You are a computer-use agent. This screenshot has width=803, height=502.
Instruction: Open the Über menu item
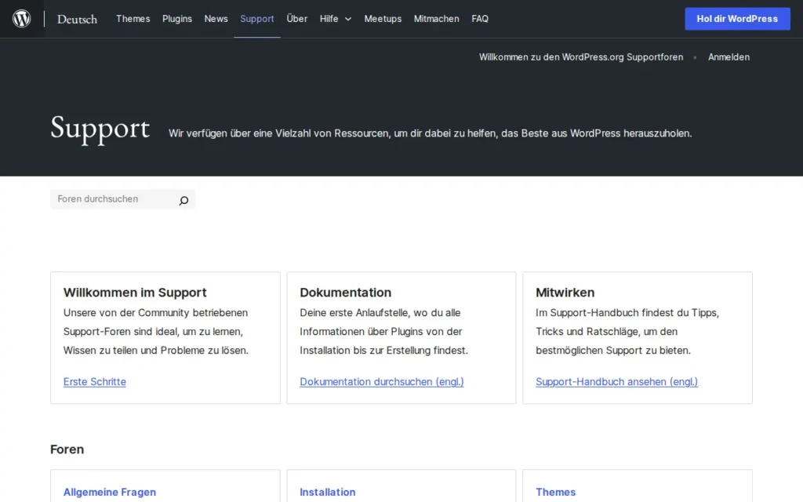point(297,19)
